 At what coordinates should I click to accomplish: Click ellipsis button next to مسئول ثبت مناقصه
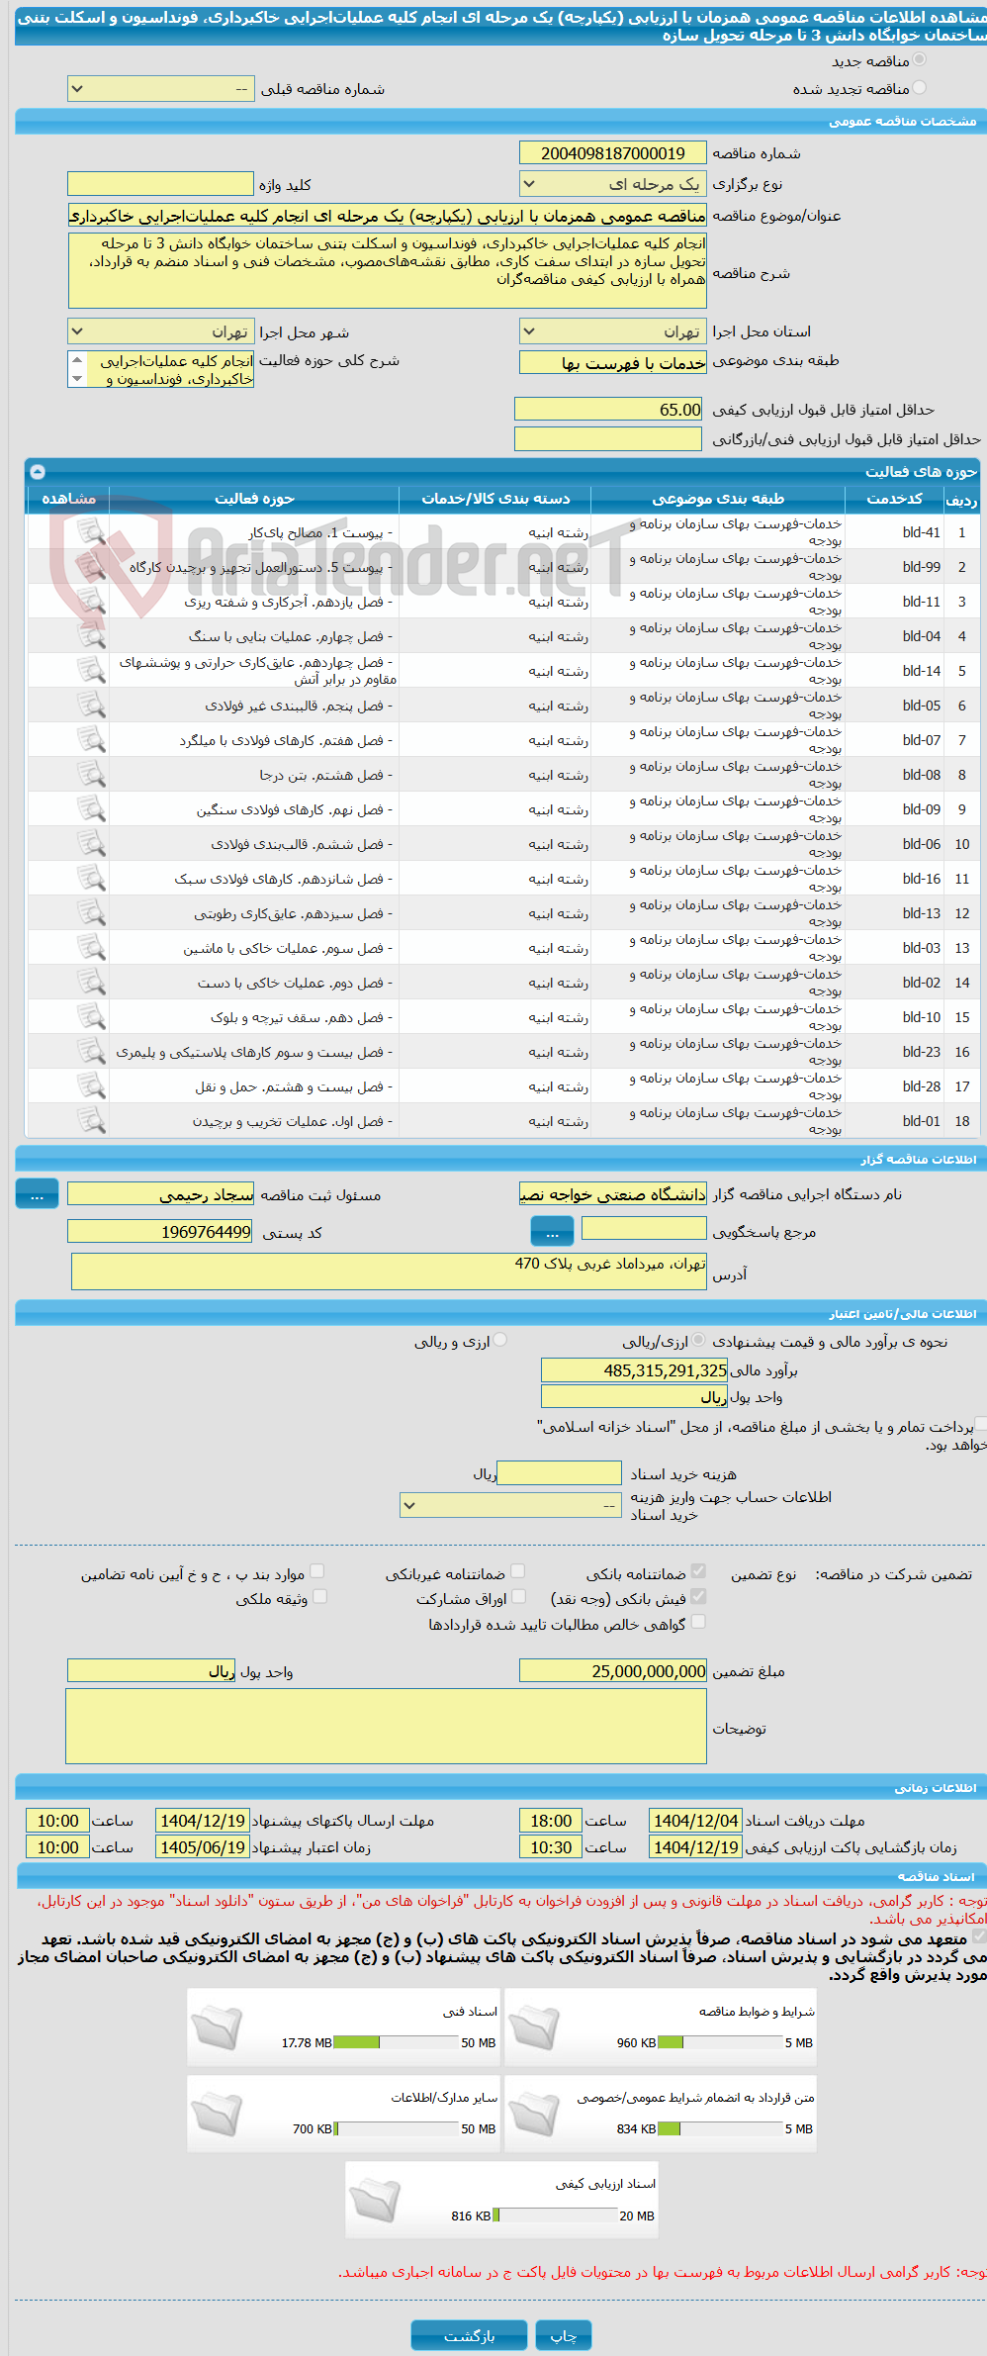(x=37, y=1194)
